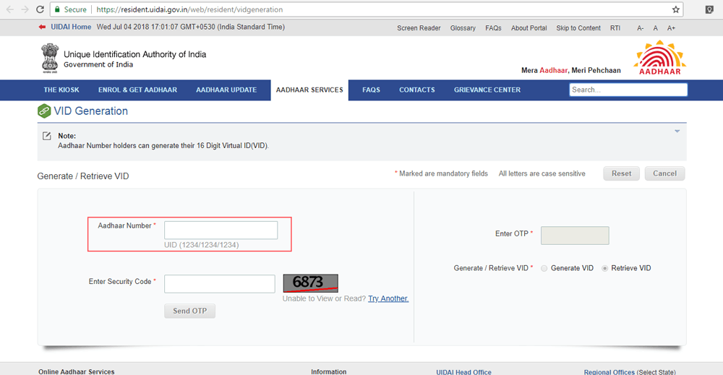
Task: Select the Retrieve VID radio button
Action: coord(605,268)
